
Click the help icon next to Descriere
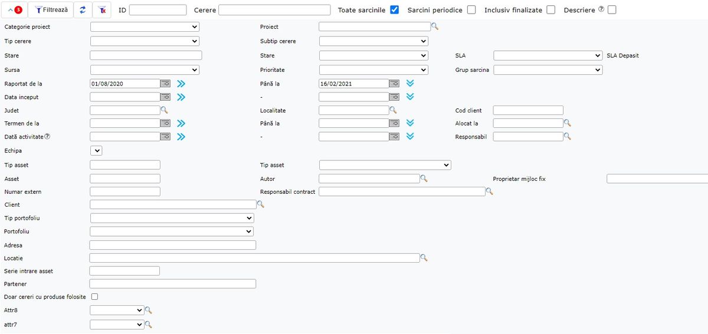coord(601,9)
